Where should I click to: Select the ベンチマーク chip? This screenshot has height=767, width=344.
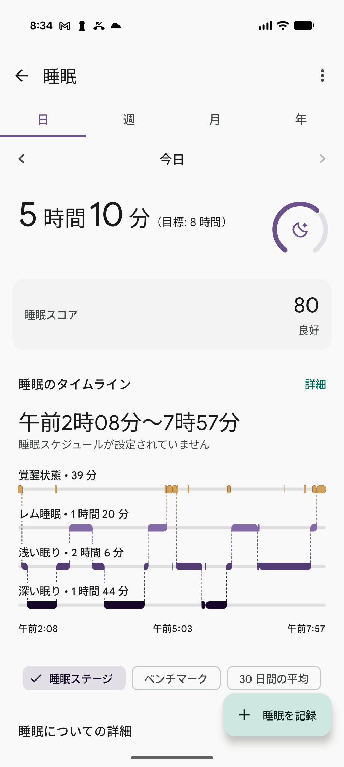[x=176, y=678]
